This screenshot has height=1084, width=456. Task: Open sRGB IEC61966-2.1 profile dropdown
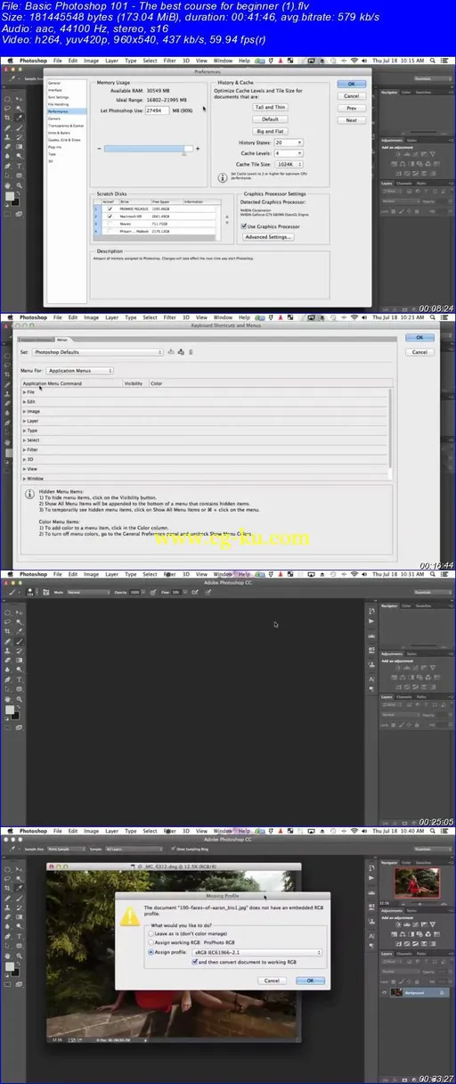257,952
